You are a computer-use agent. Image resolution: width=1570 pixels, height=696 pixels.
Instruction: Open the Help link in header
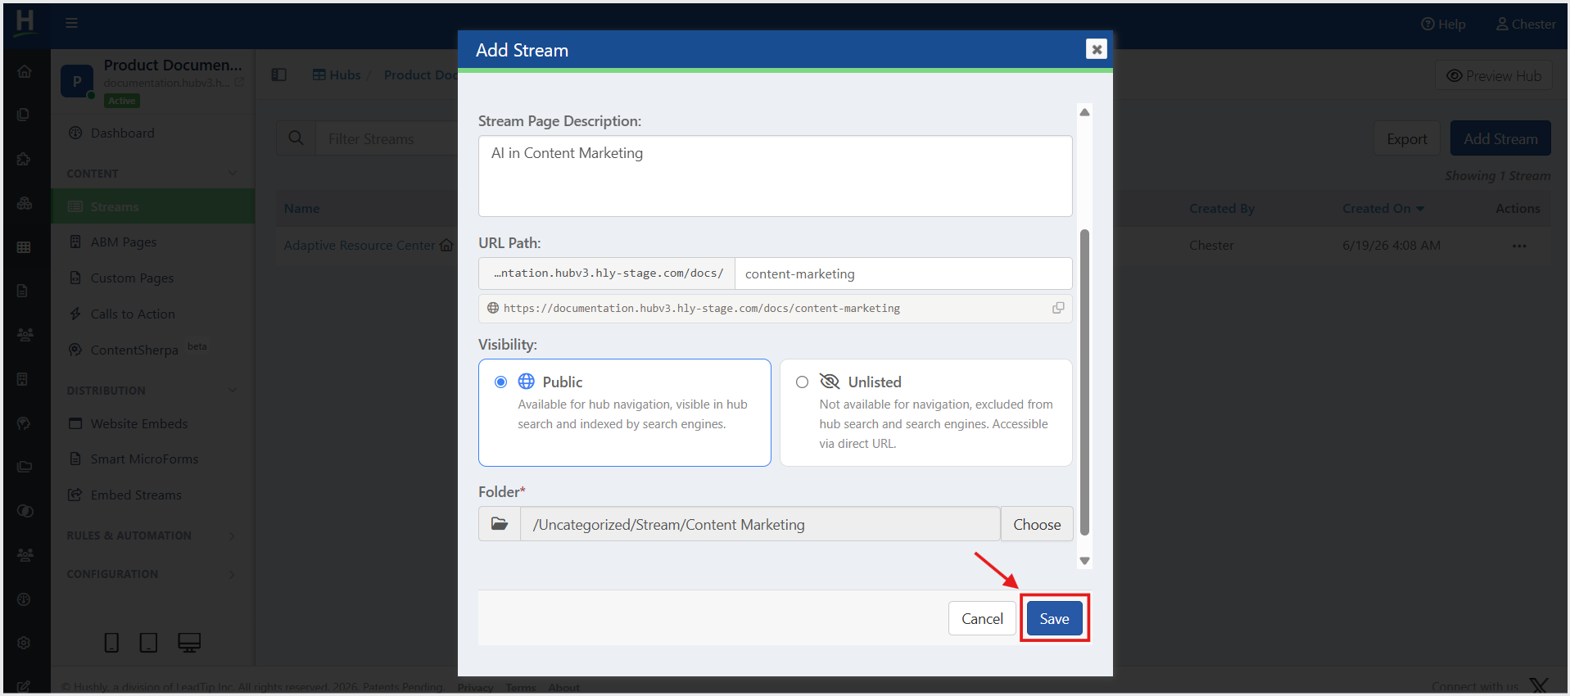pos(1443,24)
